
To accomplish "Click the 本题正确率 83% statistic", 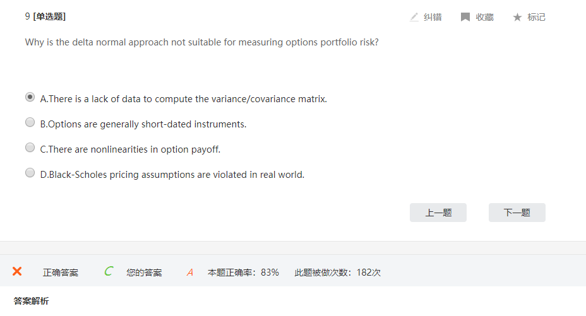I will 243,272.
